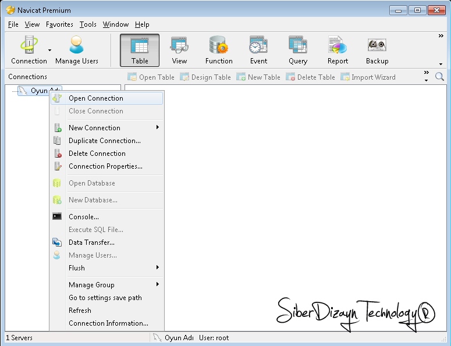Open Console... from context menu
Image resolution: width=451 pixels, height=346 pixels.
106,217
